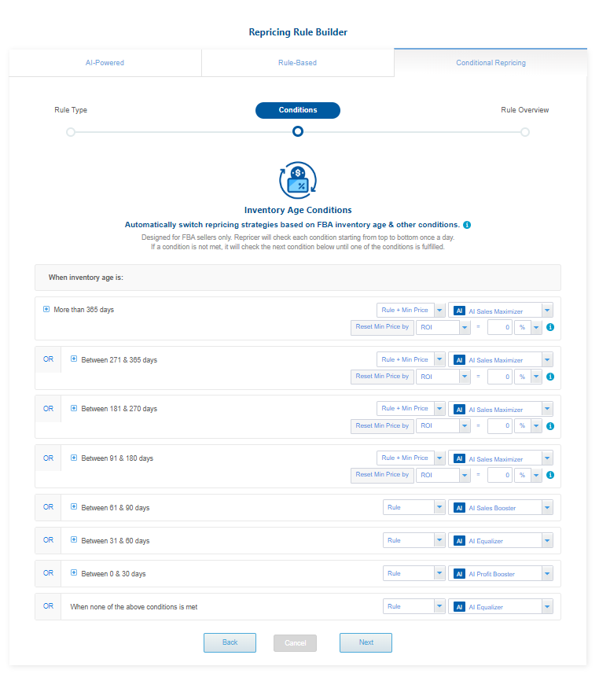Image resolution: width=599 pixels, height=677 pixels.
Task: Open AI Profit Booster strategy dropdown
Action: point(501,574)
